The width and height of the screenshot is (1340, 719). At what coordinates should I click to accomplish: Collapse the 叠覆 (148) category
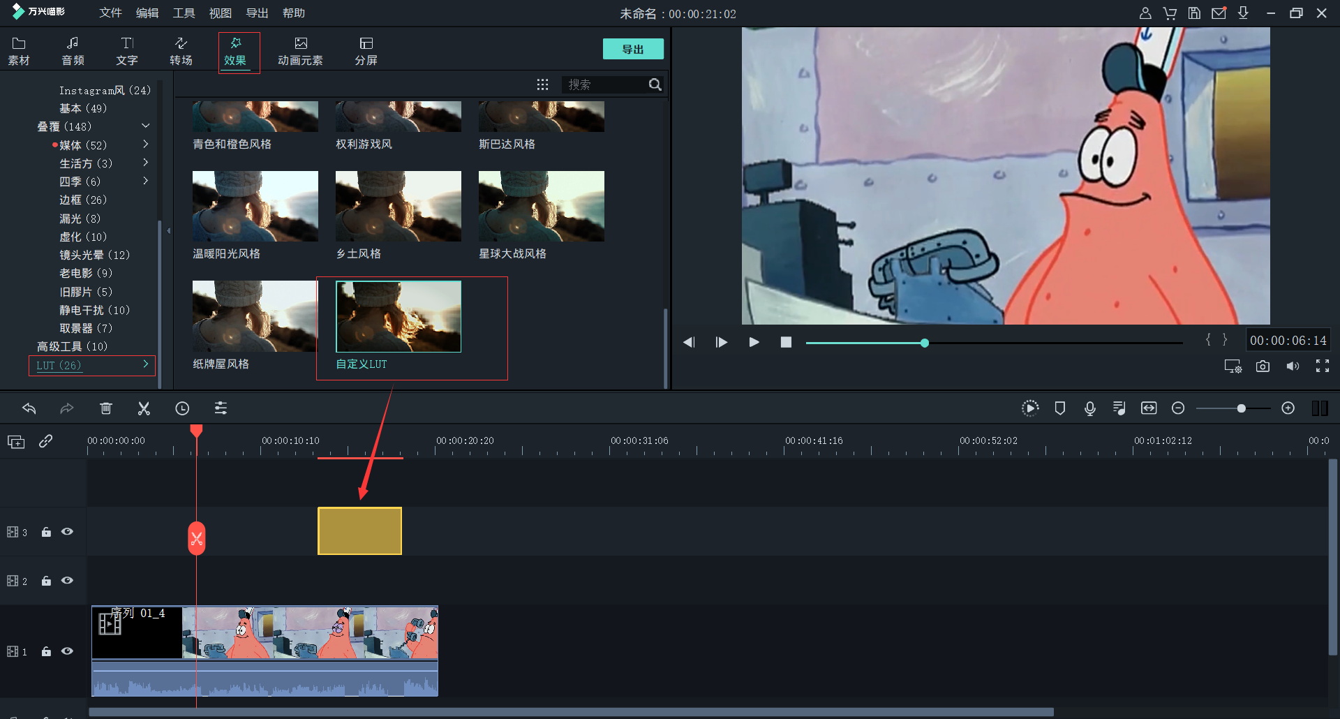146,126
